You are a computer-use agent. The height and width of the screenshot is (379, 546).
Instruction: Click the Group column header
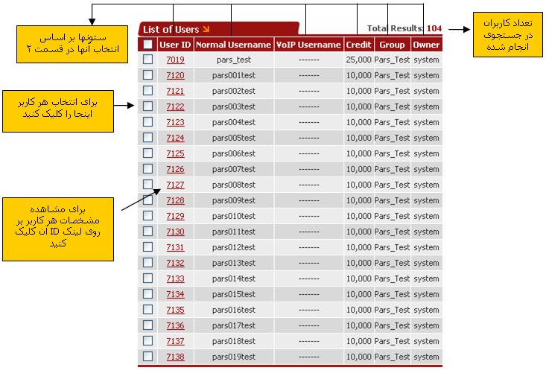click(x=392, y=45)
